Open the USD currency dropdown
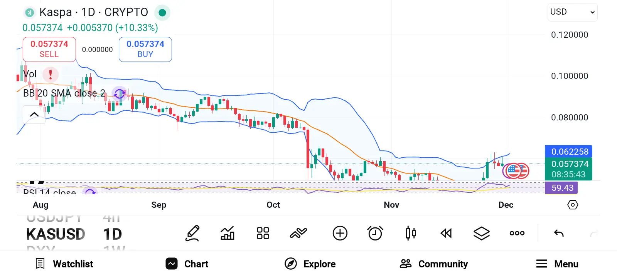The height and width of the screenshot is (277, 617). click(572, 12)
